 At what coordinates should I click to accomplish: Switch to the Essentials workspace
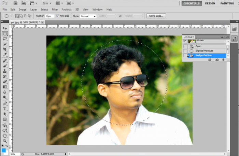[x=192, y=3]
